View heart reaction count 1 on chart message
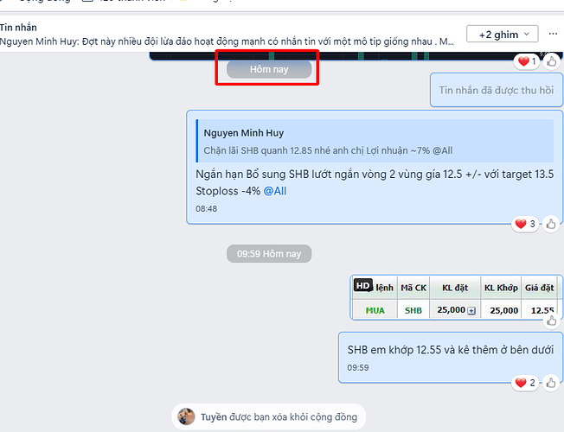Viewport: 564px width, 432px height. click(527, 61)
